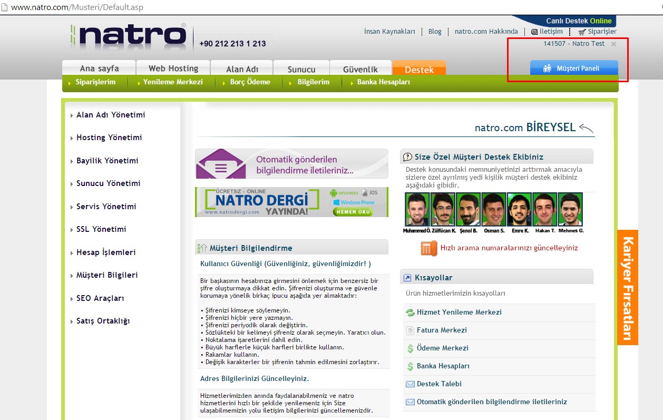Screen dimensions: 663x420
Task: Click the back arrow next to BİREYSEL
Action: click(586, 128)
